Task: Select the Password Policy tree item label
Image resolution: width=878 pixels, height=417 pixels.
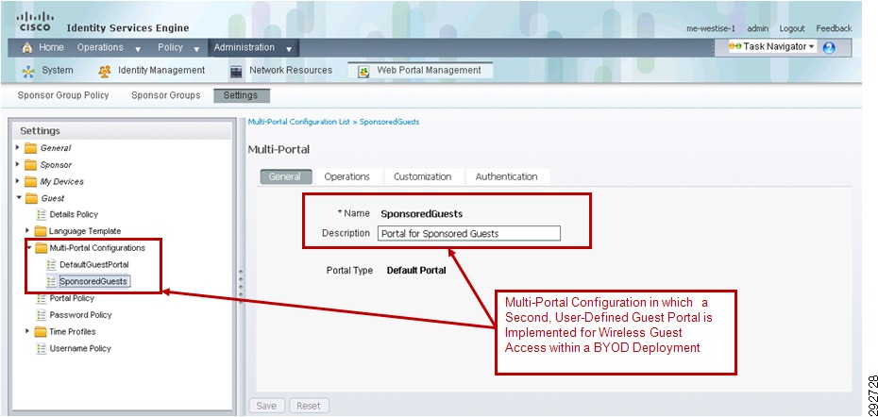Action: [x=80, y=315]
